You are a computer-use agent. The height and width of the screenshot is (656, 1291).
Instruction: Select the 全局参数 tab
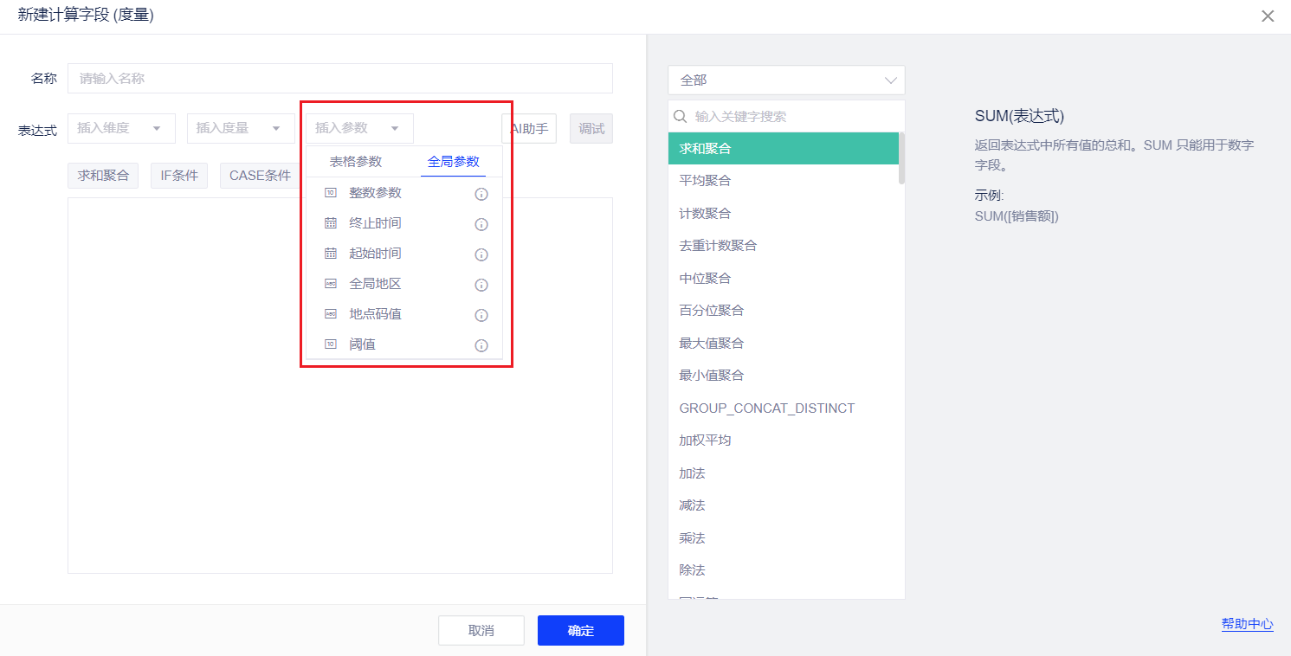coord(453,162)
